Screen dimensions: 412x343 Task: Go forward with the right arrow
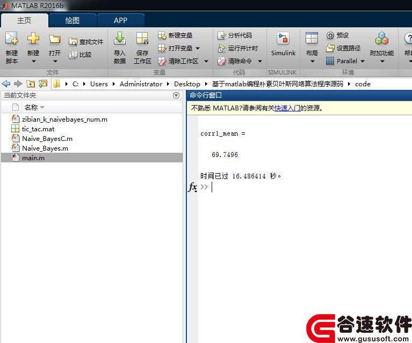tap(18, 84)
